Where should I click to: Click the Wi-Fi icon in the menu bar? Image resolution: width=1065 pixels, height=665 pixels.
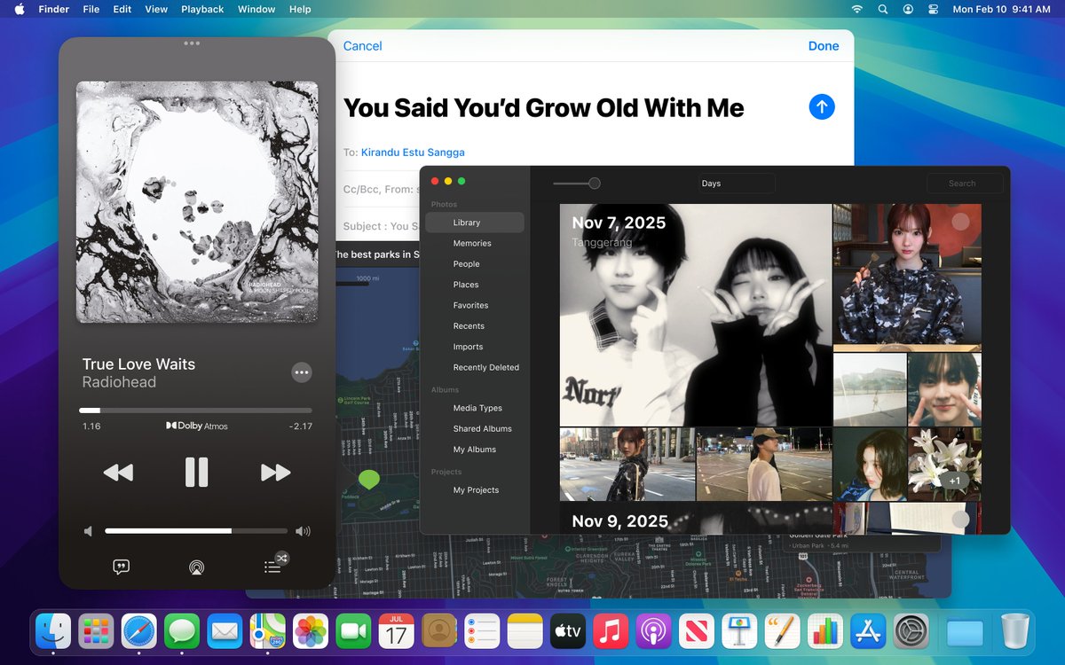856,9
